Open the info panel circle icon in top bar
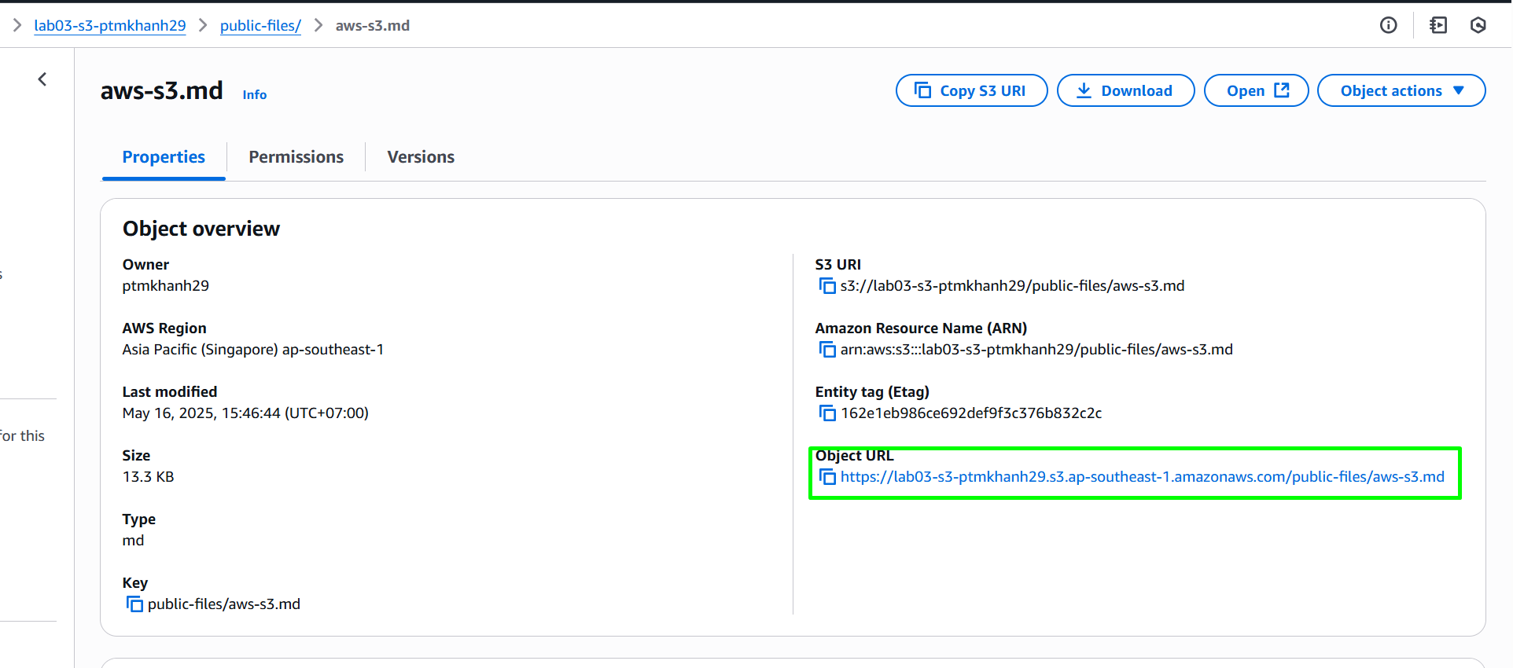 1389,25
